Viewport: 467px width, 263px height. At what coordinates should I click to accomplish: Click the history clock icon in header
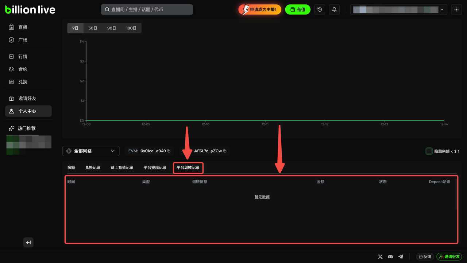pyautogui.click(x=320, y=9)
